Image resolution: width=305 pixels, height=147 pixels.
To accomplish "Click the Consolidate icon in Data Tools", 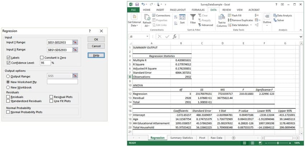I will 257,15.
